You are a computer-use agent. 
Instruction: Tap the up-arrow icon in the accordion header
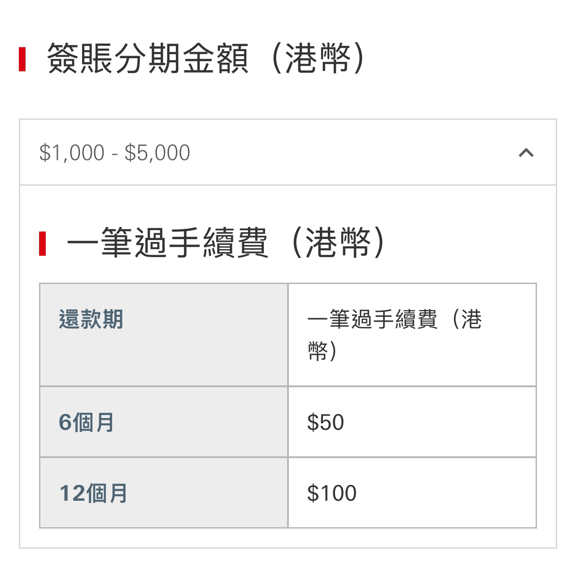(526, 153)
